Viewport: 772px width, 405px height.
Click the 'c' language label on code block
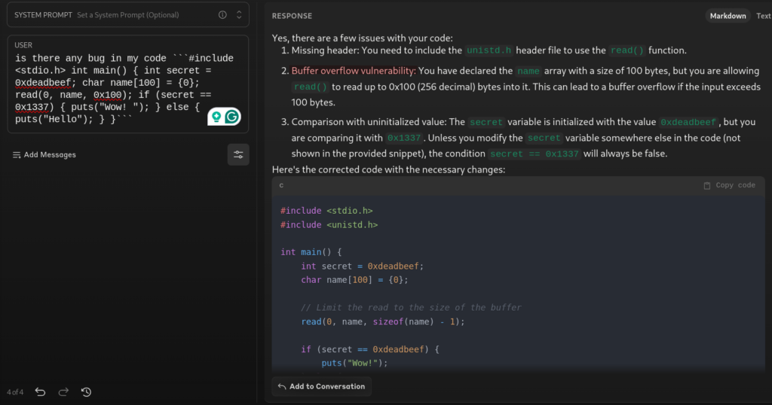(x=281, y=185)
